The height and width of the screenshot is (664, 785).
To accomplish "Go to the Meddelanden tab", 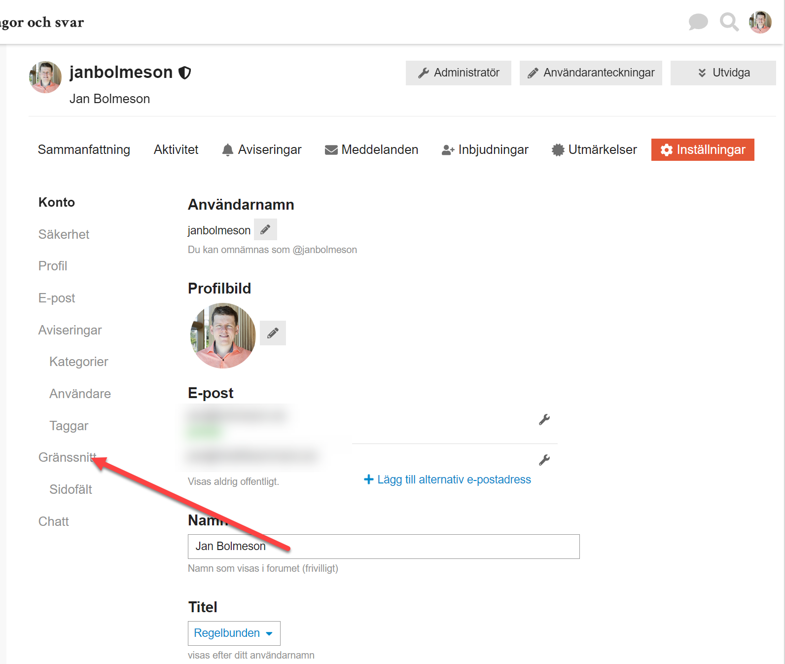I will coord(371,149).
